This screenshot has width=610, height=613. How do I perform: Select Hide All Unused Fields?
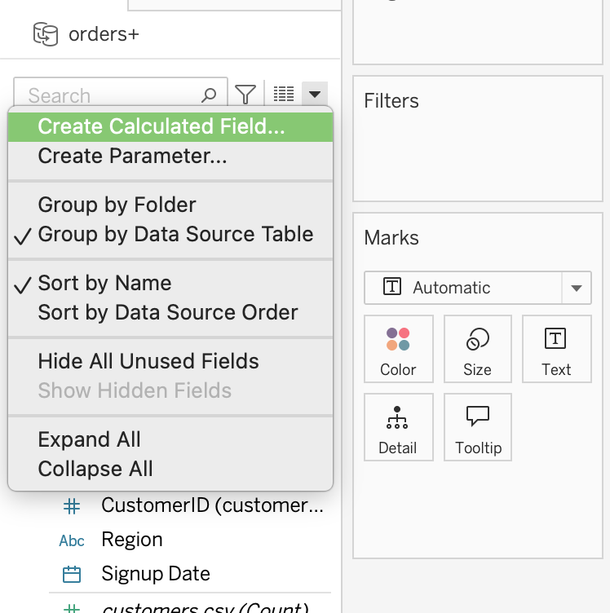point(148,361)
